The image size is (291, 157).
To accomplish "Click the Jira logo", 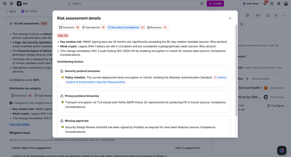I will coord(22,3).
